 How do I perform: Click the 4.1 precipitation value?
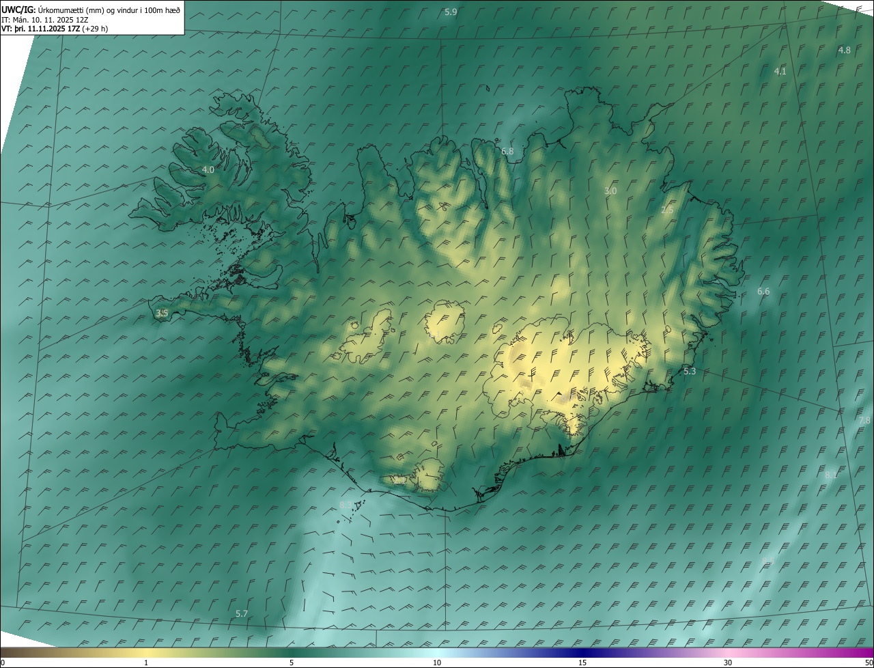(780, 71)
